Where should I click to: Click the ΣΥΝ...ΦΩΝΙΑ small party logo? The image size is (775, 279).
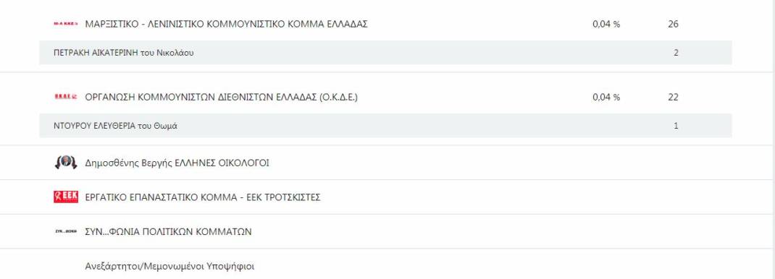point(66,231)
